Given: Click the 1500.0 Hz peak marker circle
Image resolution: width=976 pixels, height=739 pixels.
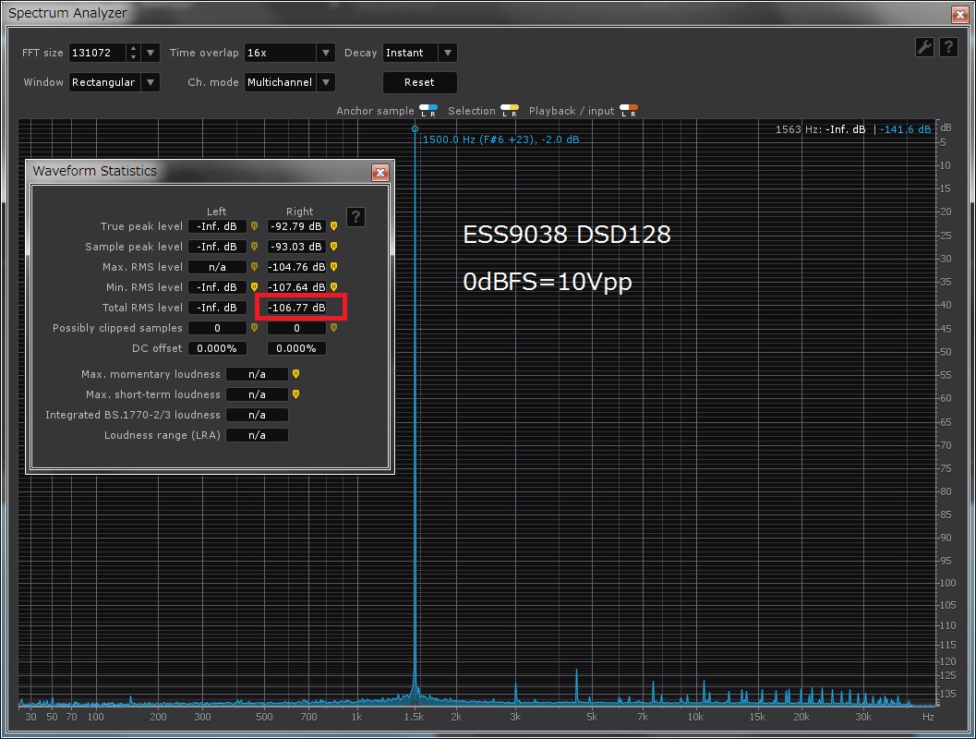Looking at the screenshot, I should (x=416, y=129).
